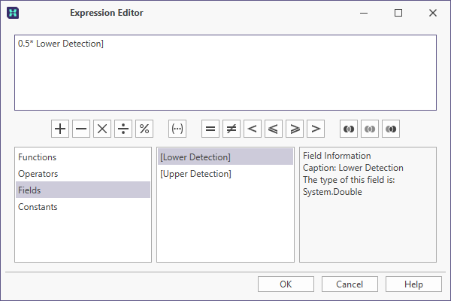
Task: Insert the not-equal operator
Action: tap(232, 129)
